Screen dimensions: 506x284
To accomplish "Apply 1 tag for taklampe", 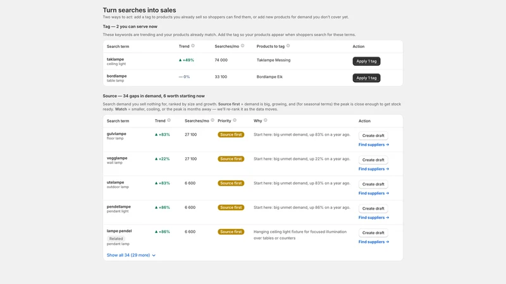I will [x=366, y=61].
